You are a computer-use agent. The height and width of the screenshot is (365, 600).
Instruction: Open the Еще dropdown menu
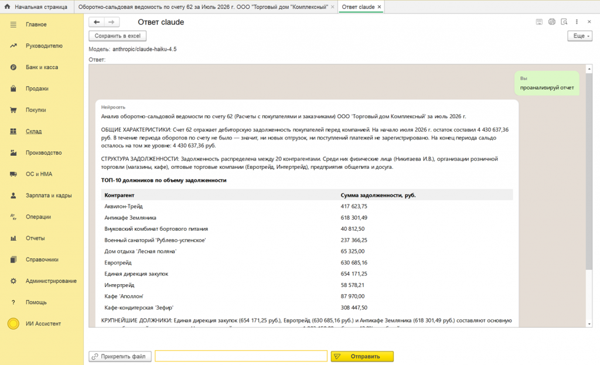coord(579,36)
